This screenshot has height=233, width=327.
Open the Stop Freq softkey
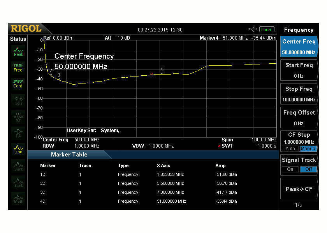click(299, 94)
